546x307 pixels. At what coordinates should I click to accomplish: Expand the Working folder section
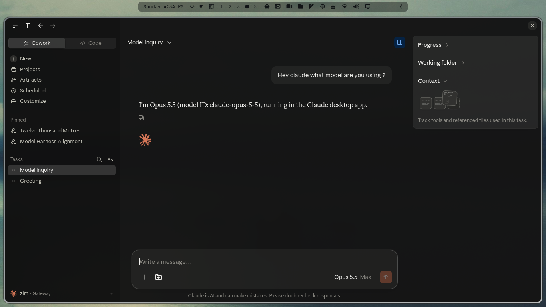[441, 63]
